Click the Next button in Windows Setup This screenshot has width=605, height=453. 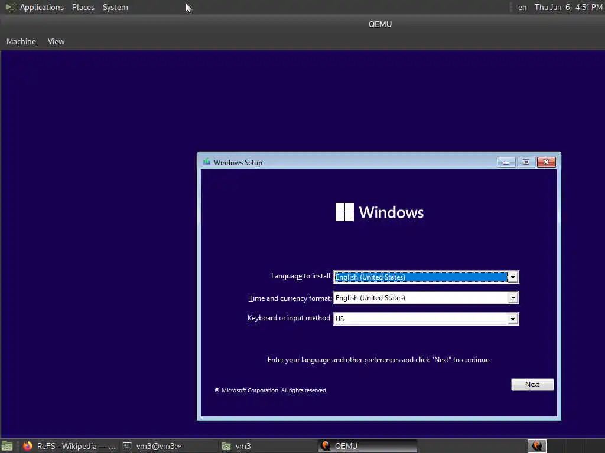[x=532, y=385]
